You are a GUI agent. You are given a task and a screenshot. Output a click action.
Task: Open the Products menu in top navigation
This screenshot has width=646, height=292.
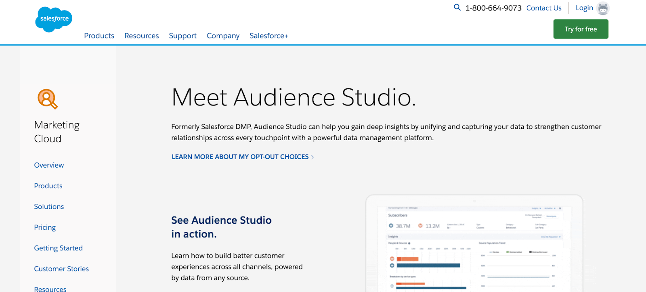[99, 36]
